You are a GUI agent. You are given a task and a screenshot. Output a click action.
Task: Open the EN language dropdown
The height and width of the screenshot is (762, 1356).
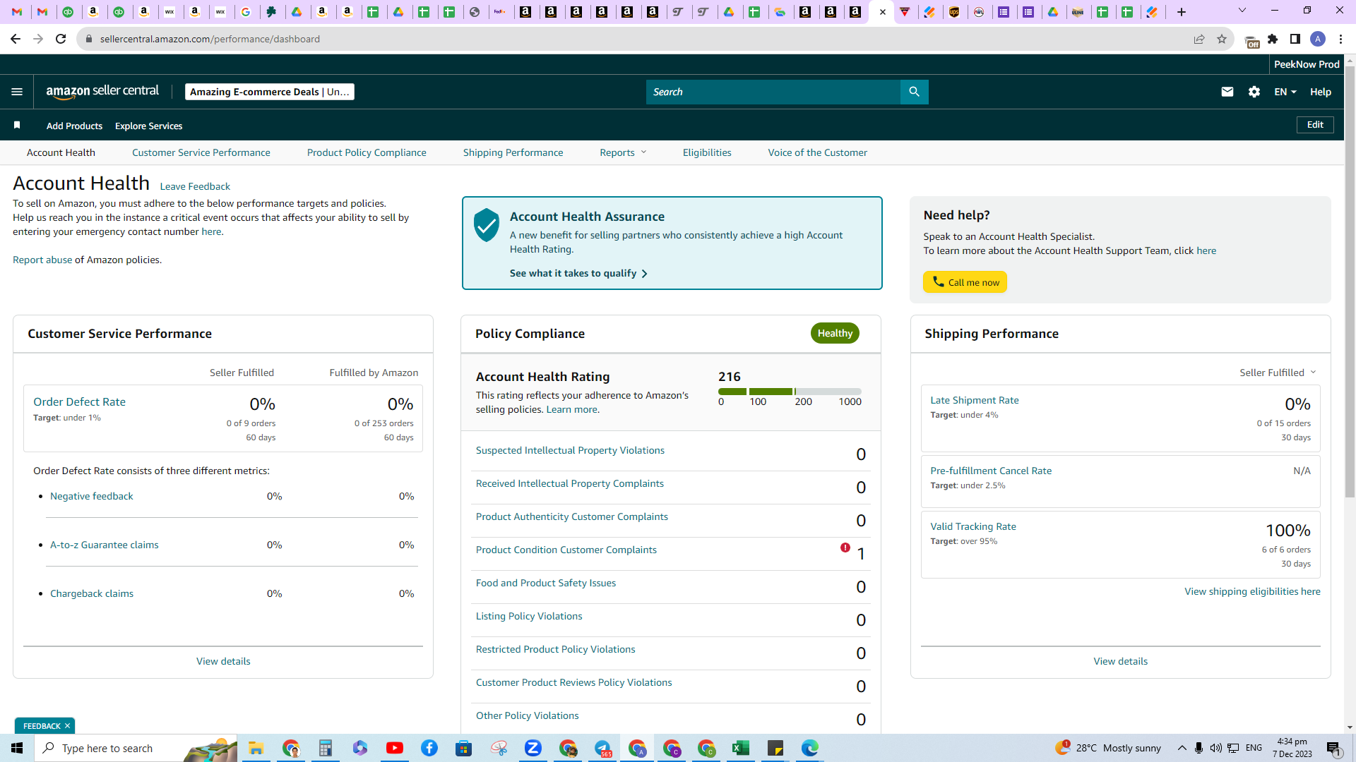tap(1285, 92)
